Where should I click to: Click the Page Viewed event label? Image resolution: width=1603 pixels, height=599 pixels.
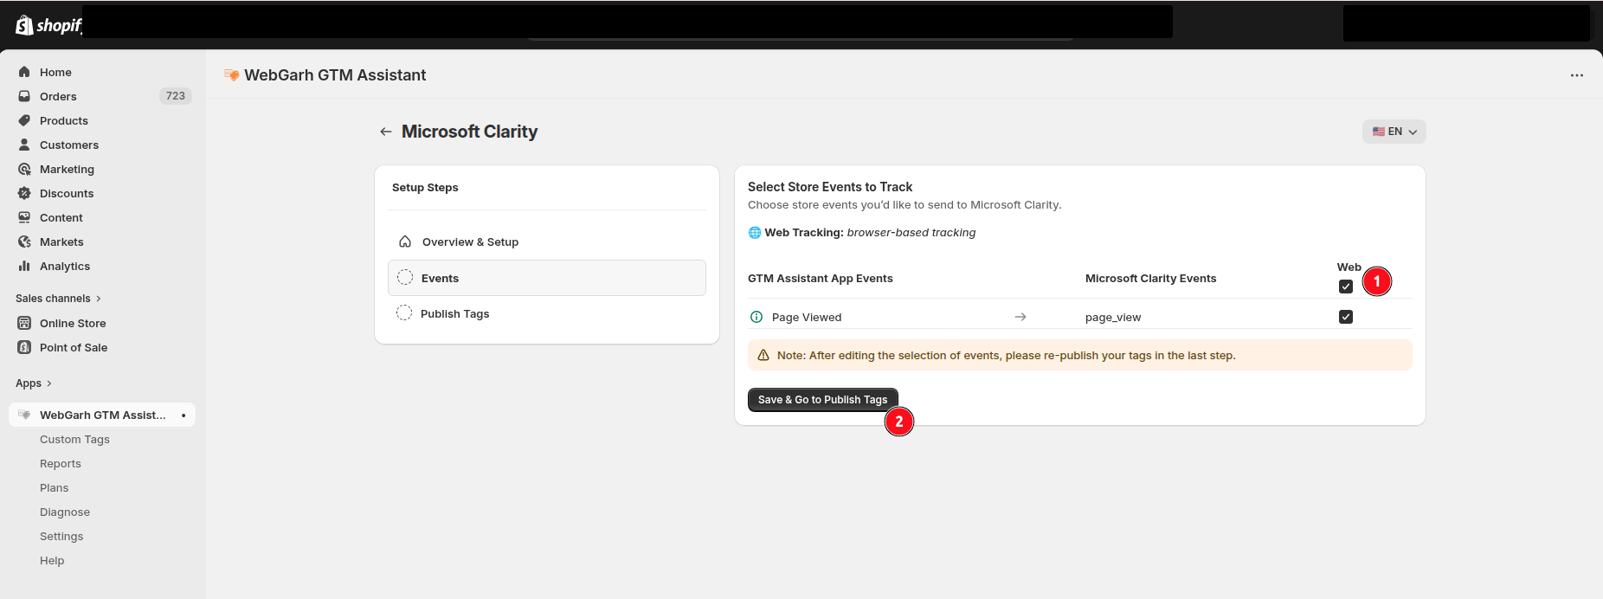pyautogui.click(x=807, y=318)
